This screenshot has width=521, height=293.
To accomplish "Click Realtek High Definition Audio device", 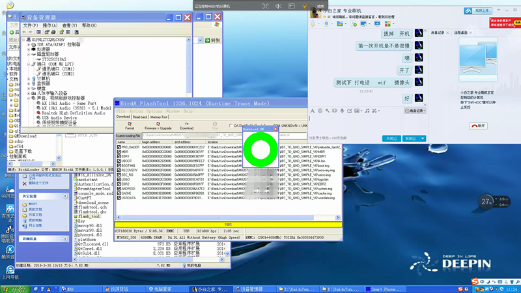I will pyautogui.click(x=74, y=113).
